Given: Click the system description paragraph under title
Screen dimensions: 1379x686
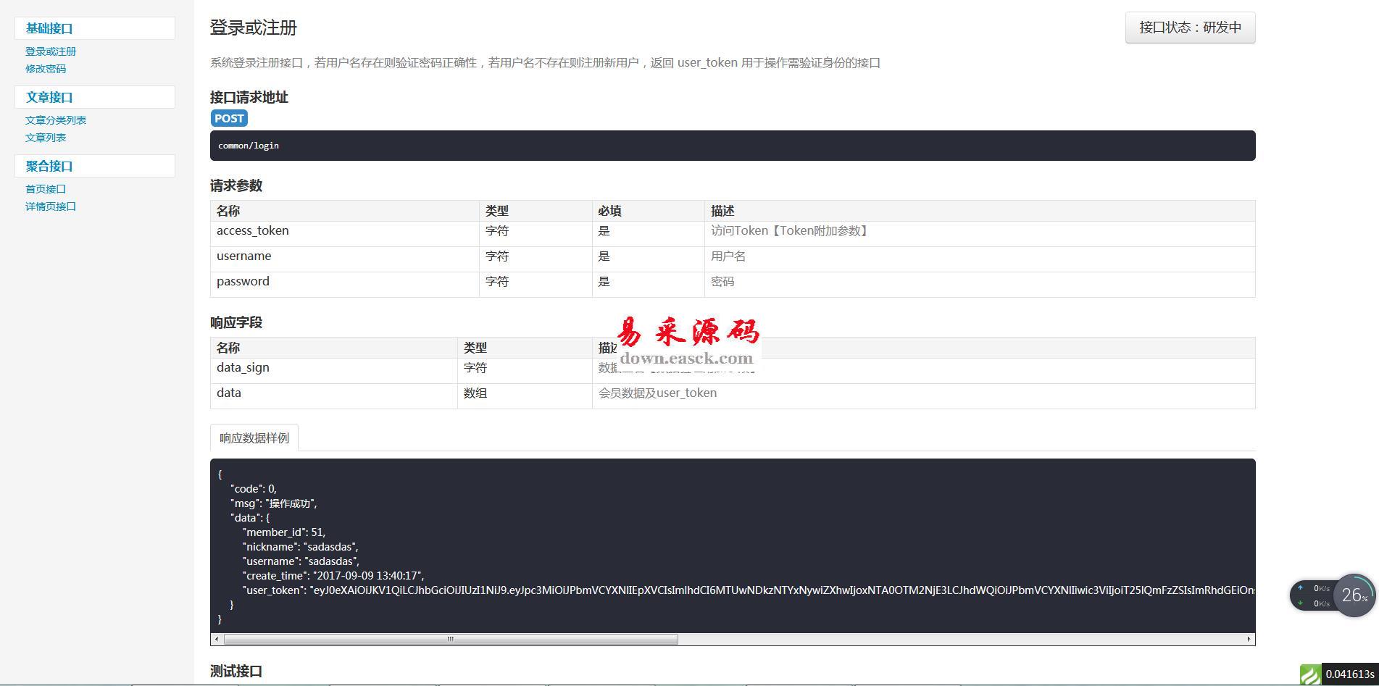Looking at the screenshot, I should coord(546,63).
